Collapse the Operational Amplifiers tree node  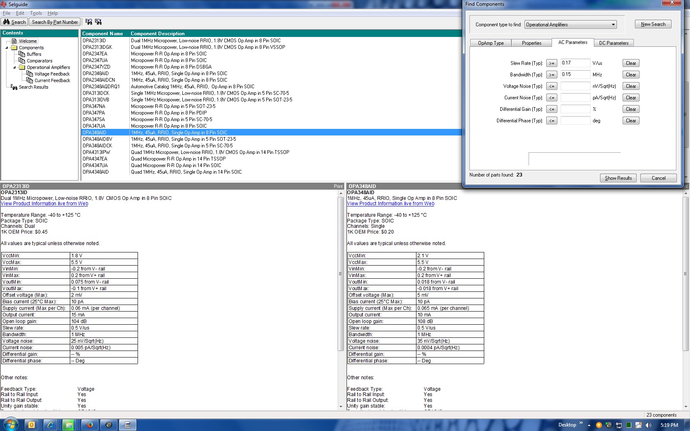click(15, 67)
